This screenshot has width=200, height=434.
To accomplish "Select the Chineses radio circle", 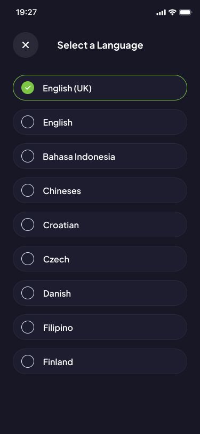I will [x=28, y=190].
